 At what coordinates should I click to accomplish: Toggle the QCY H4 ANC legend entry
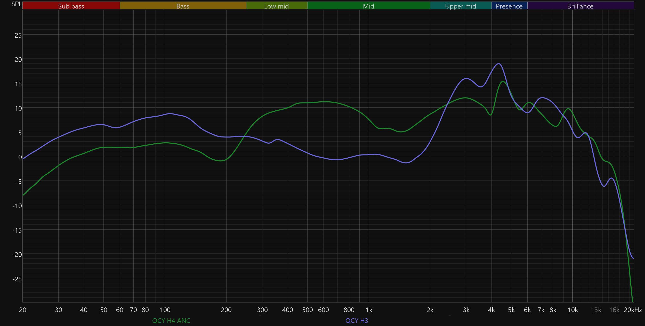[171, 321]
